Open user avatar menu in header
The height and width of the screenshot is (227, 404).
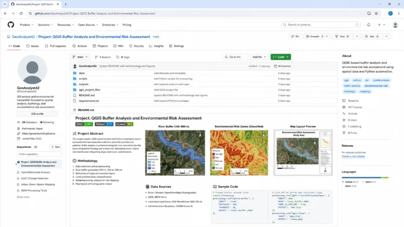pyautogui.click(x=395, y=25)
